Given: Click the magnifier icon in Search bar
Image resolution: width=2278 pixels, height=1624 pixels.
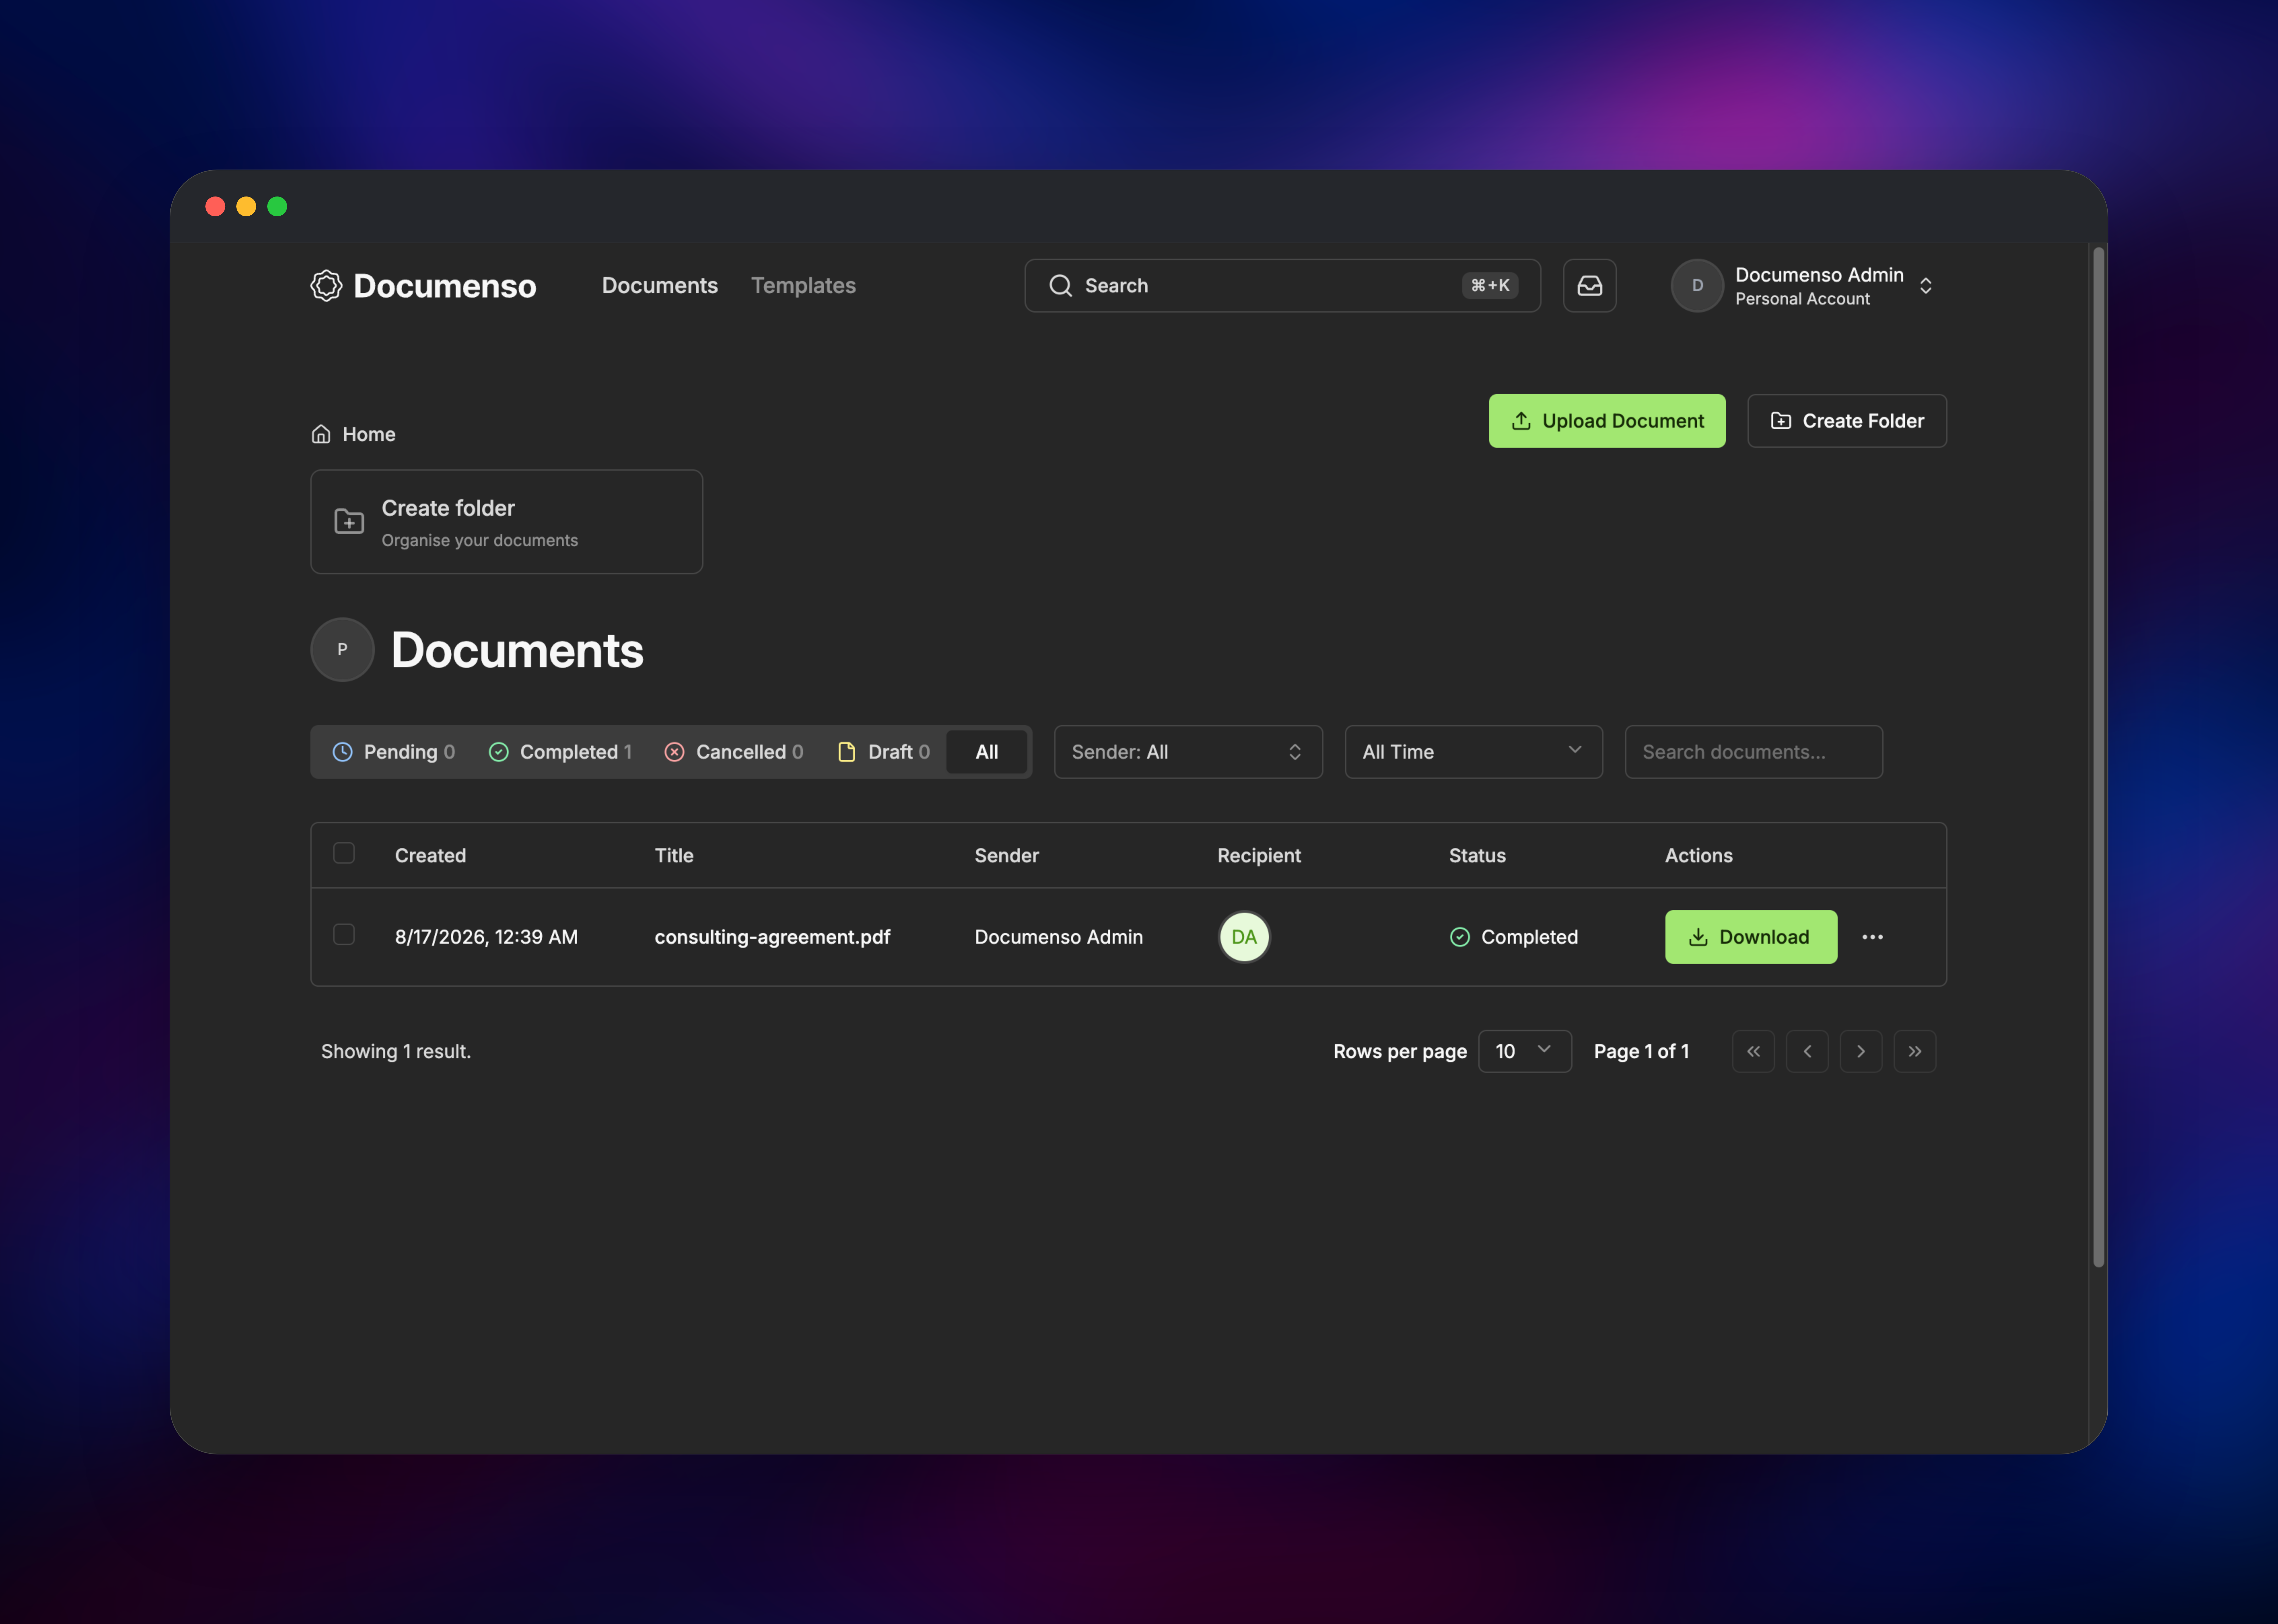Looking at the screenshot, I should click(x=1061, y=286).
